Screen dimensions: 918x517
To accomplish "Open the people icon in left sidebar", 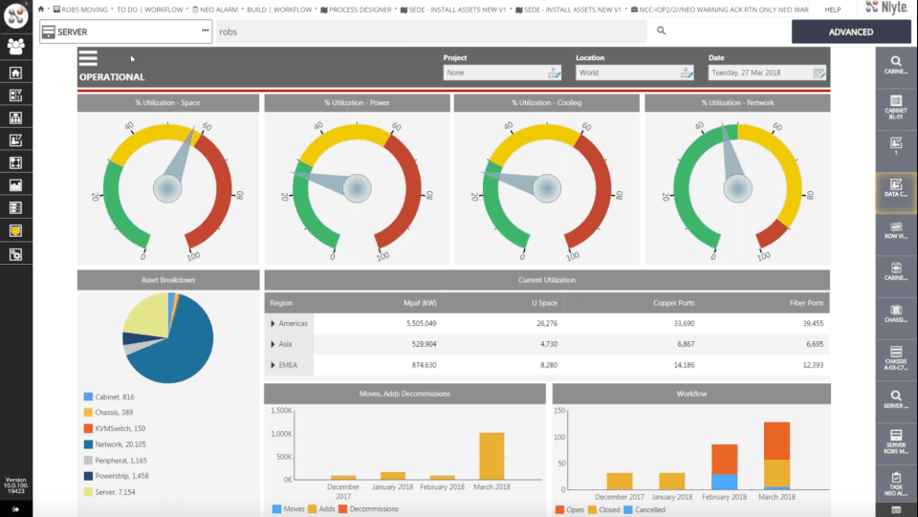I will pyautogui.click(x=16, y=46).
